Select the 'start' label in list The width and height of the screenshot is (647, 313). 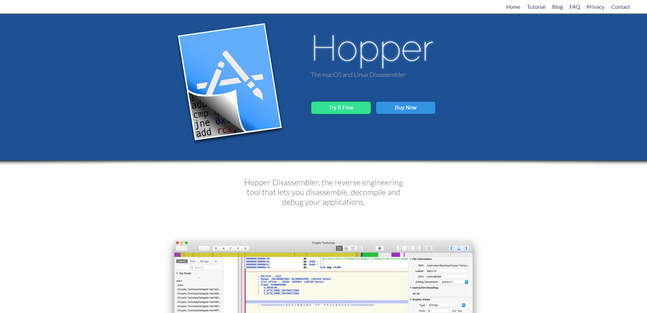pos(179,281)
